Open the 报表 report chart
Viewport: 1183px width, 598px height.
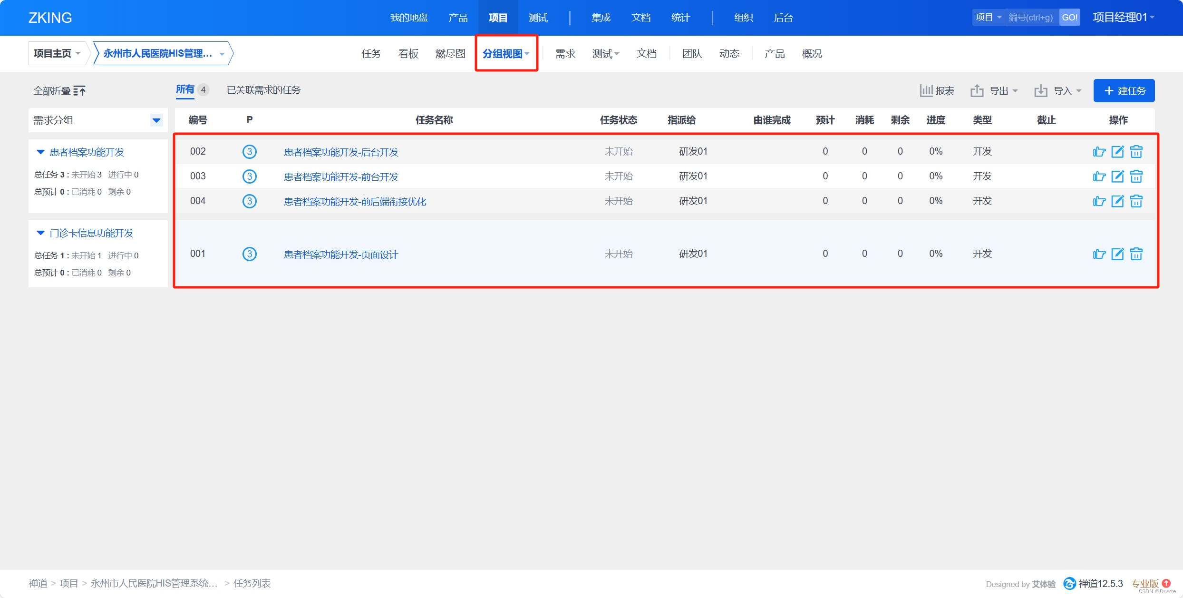(x=937, y=91)
